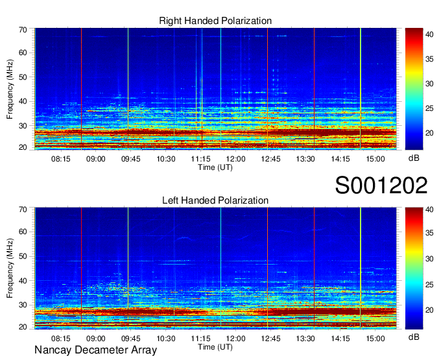
Task: Click the 30 dB label on the upper color bar
Action: pyautogui.click(x=429, y=84)
